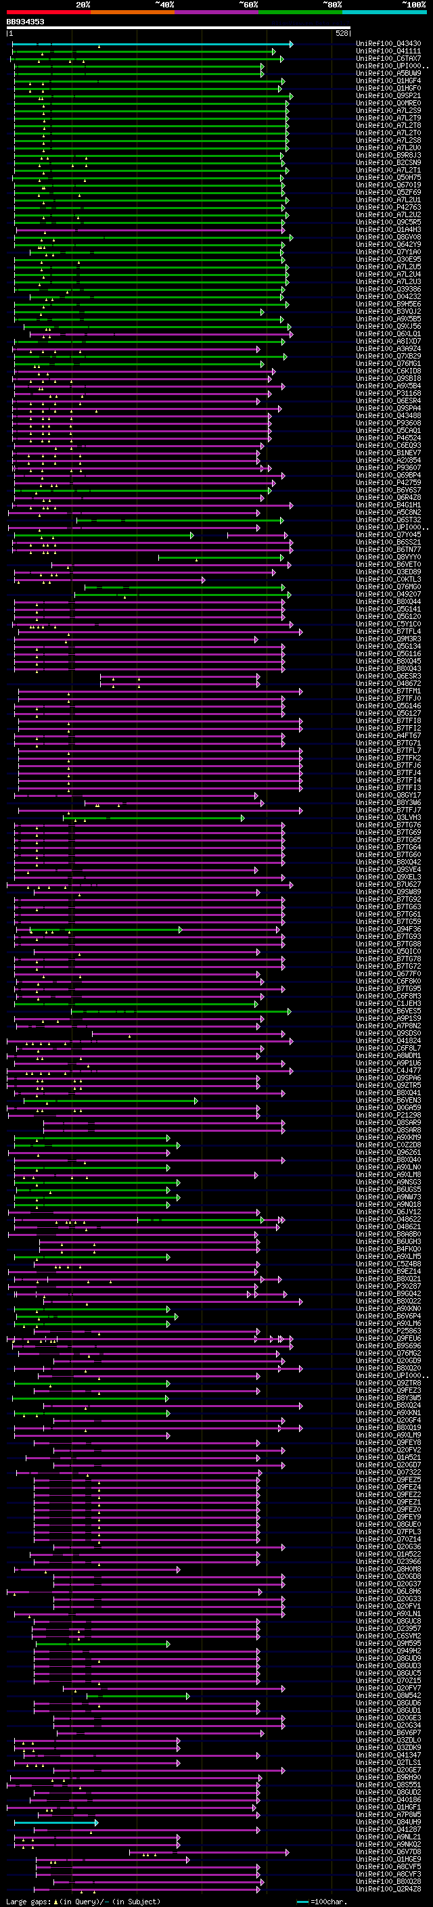Select hit label UniRef100_A7L2S9
Image resolution: width=433 pixels, height=1907 pixels.
click(x=388, y=111)
